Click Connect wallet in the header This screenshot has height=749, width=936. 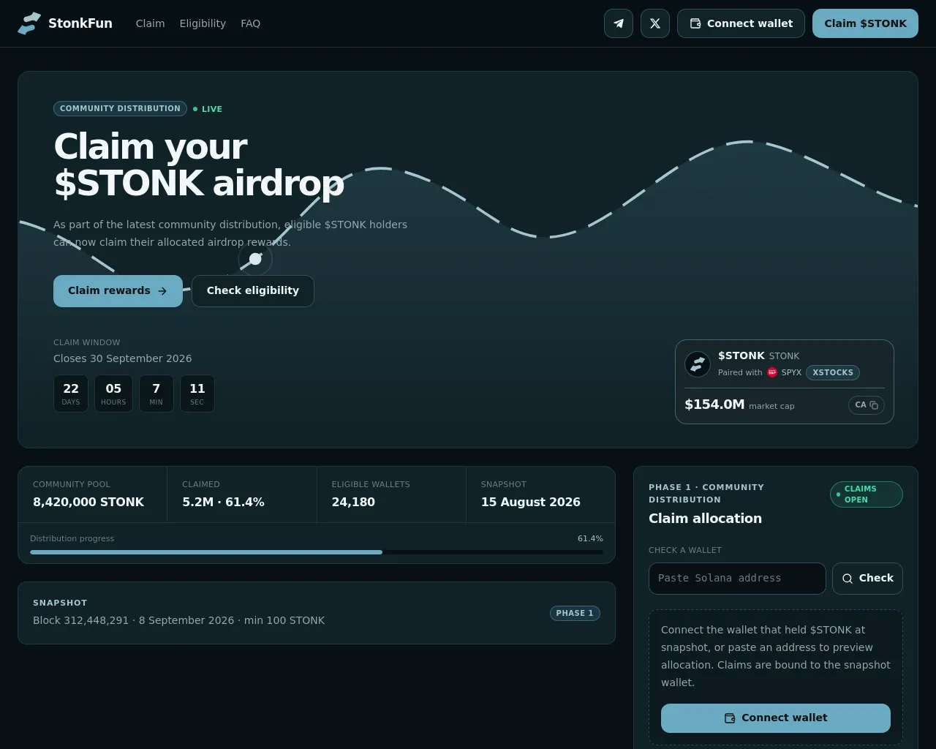coord(741,23)
